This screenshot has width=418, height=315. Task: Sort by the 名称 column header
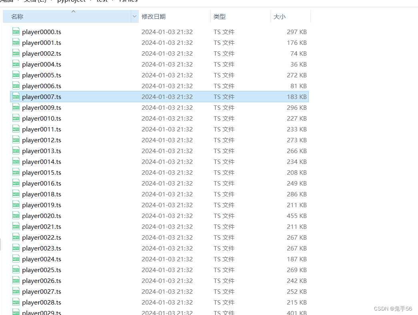(67, 16)
